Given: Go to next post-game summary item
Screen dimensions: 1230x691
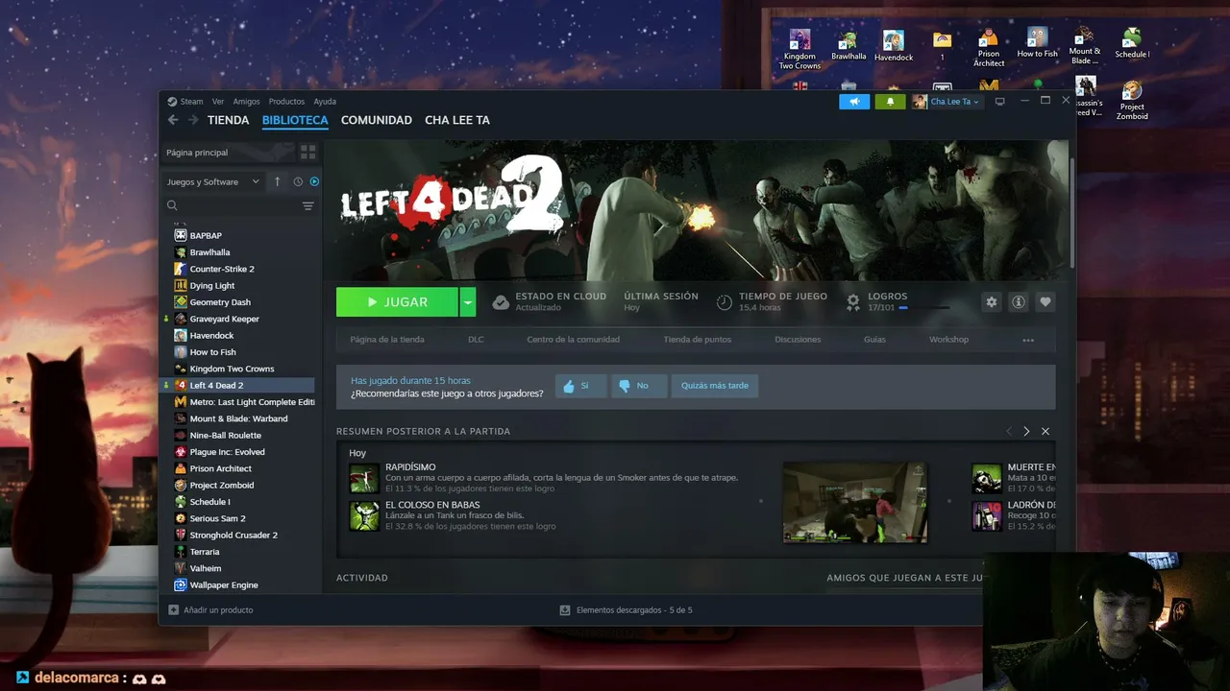Looking at the screenshot, I should click(x=1026, y=432).
